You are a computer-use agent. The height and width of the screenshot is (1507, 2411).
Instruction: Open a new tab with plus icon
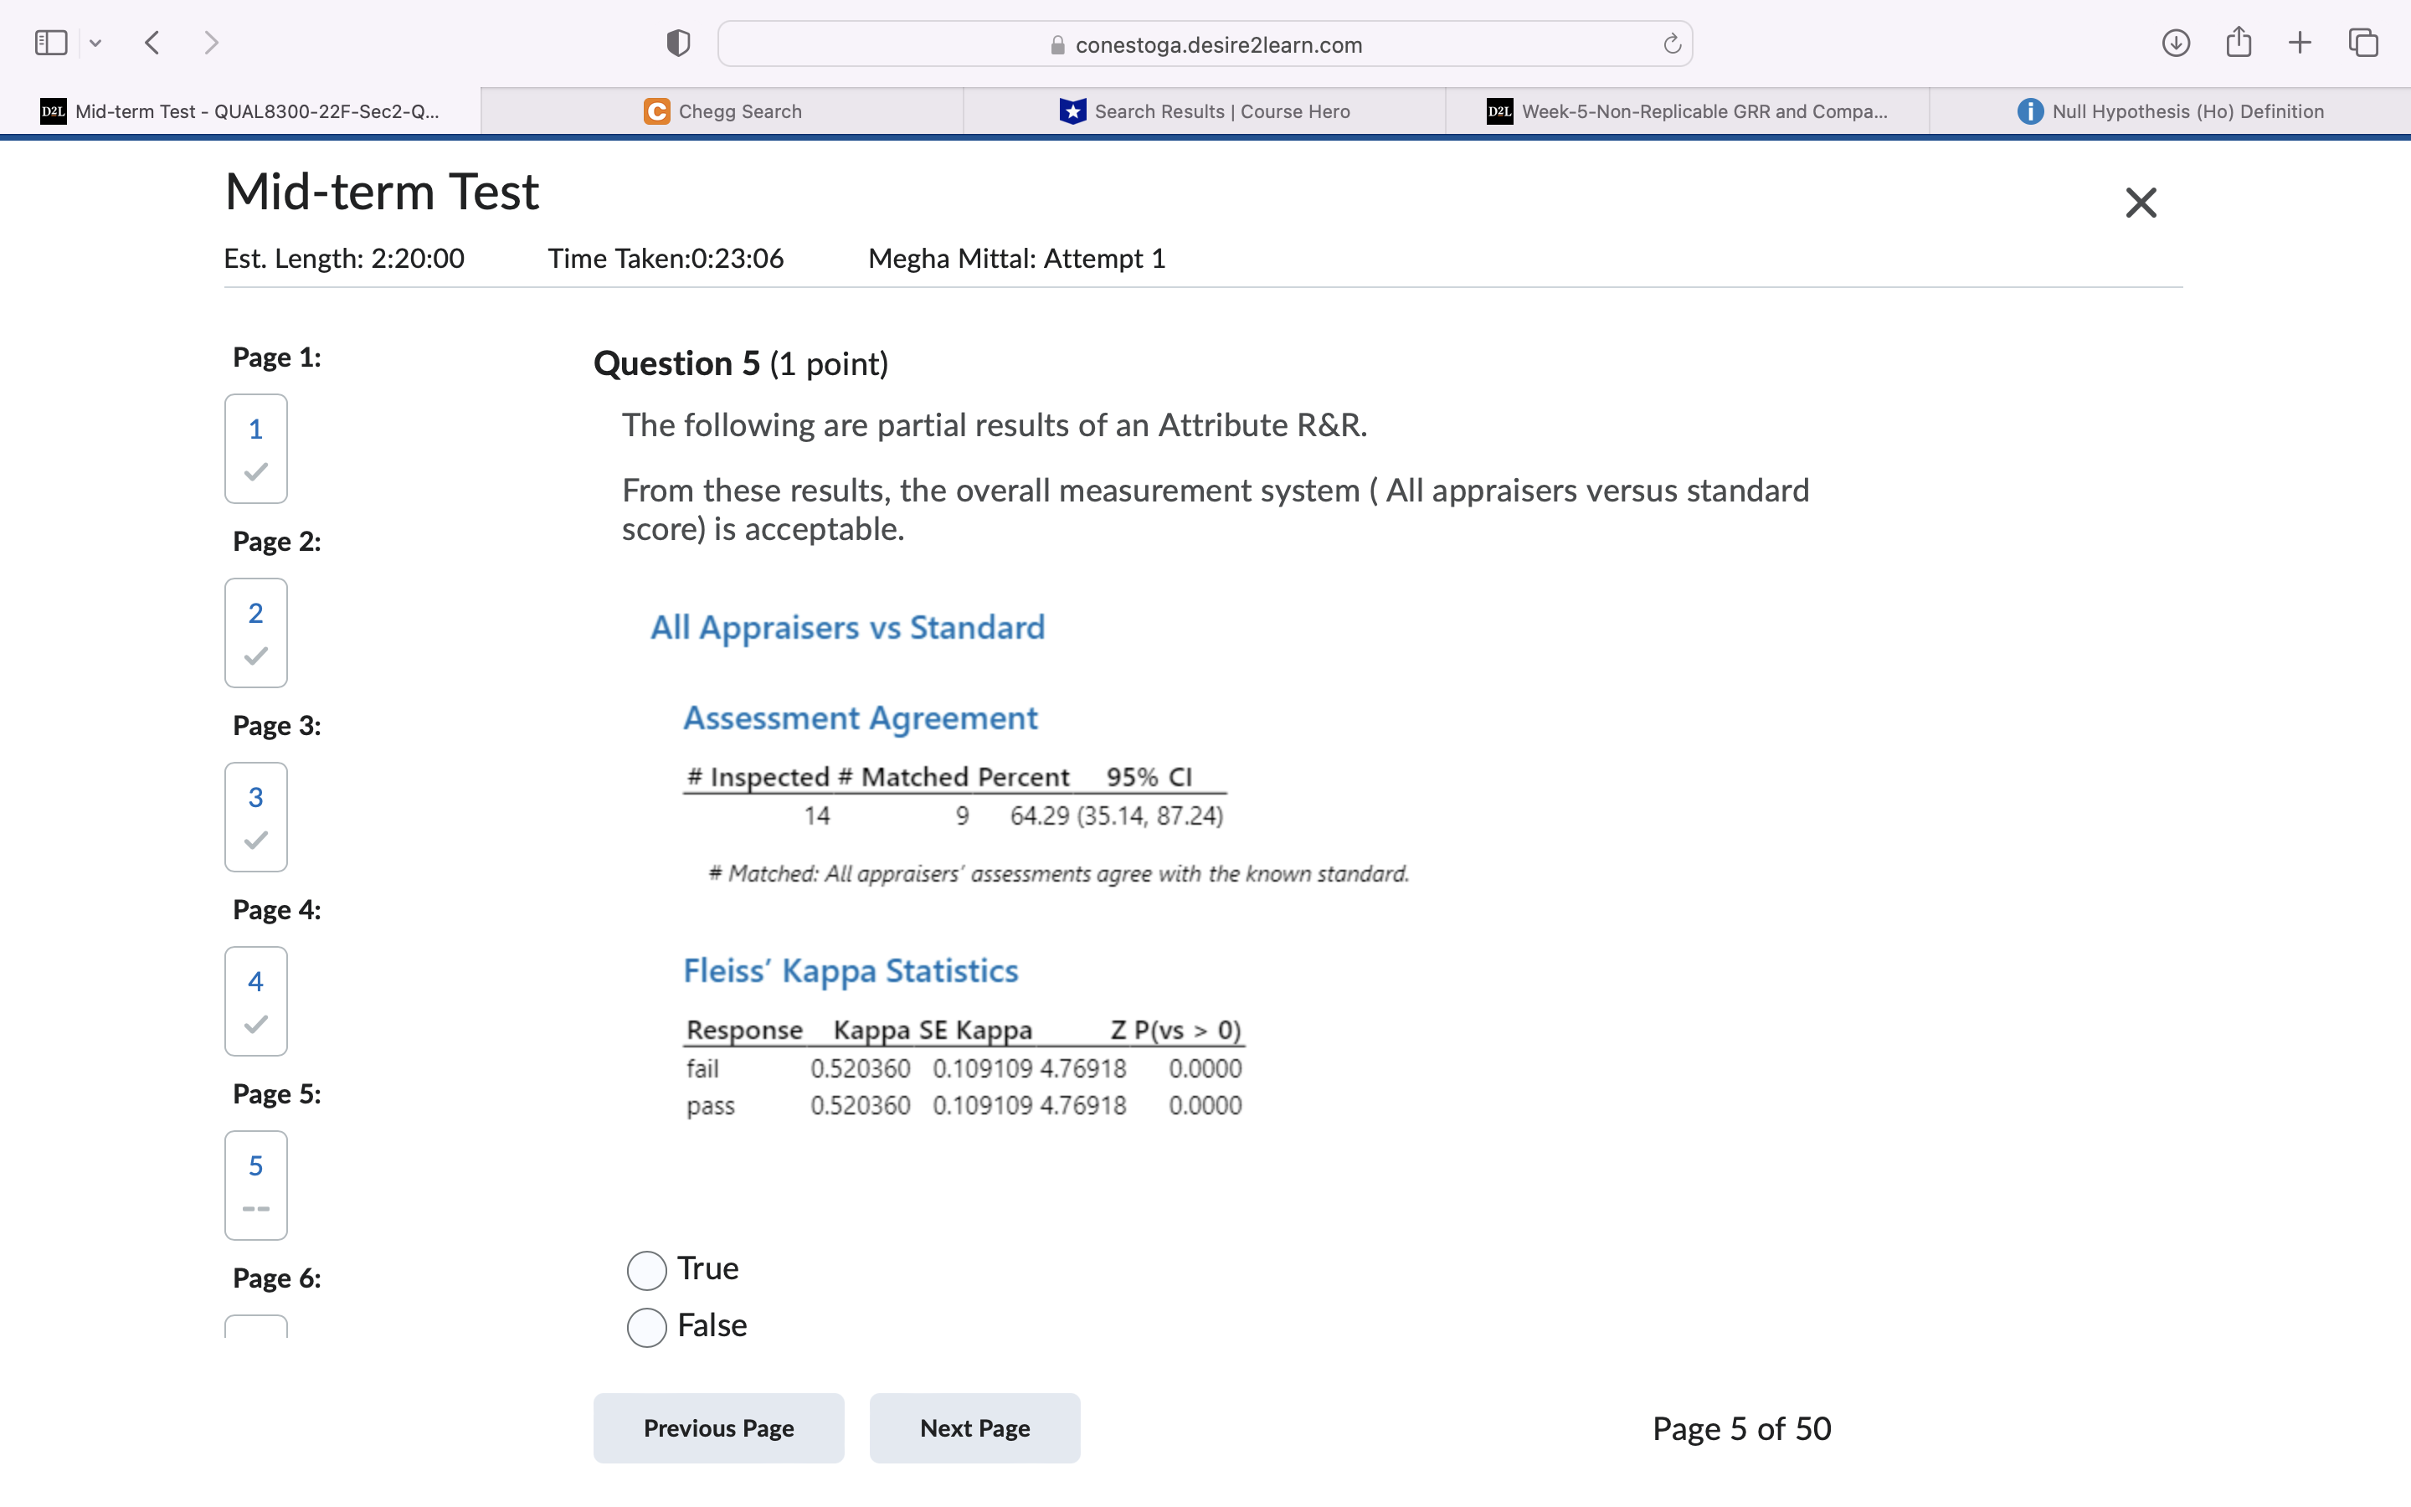2300,43
